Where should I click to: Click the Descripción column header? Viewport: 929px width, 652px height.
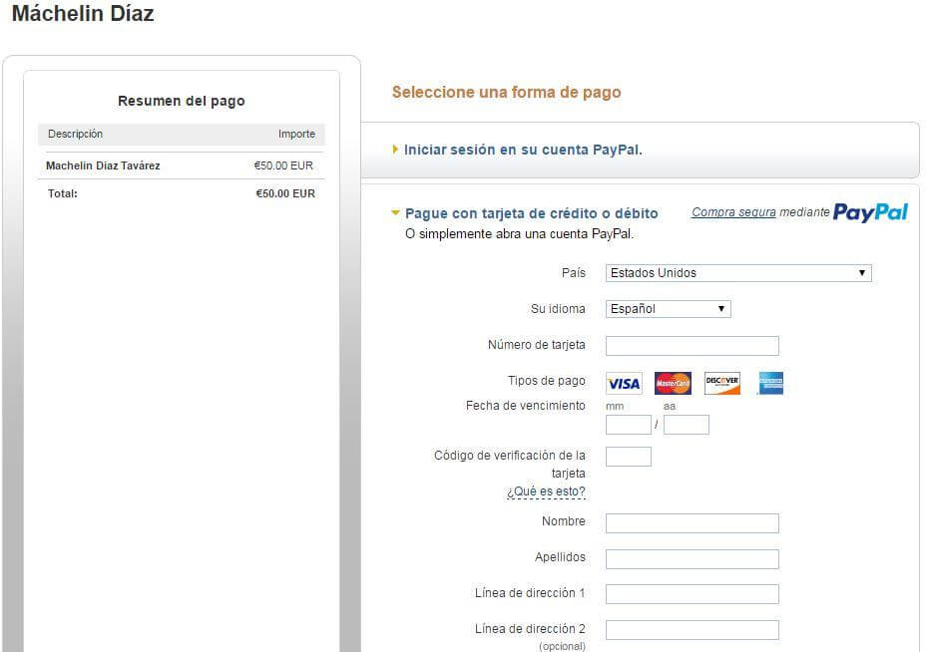pos(75,134)
